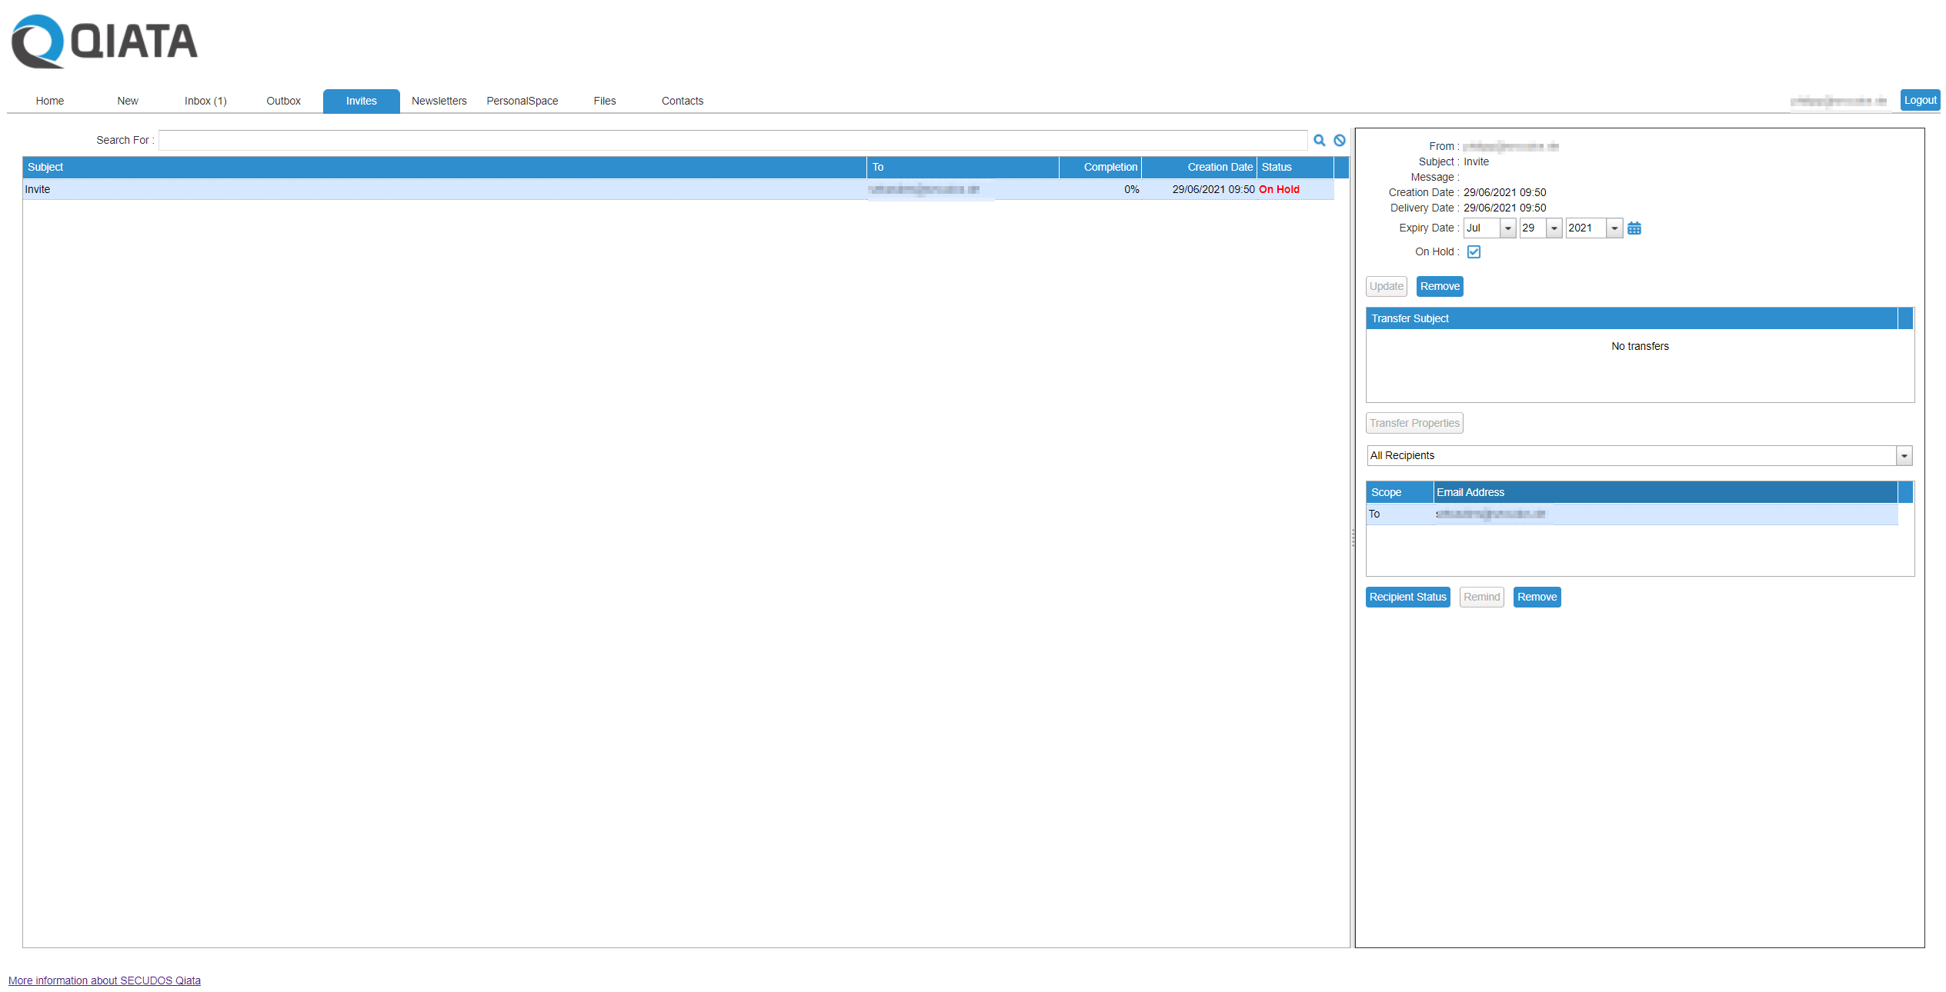Click the search magnifier icon
Screen dimensions: 1946x992
pos(1319,140)
